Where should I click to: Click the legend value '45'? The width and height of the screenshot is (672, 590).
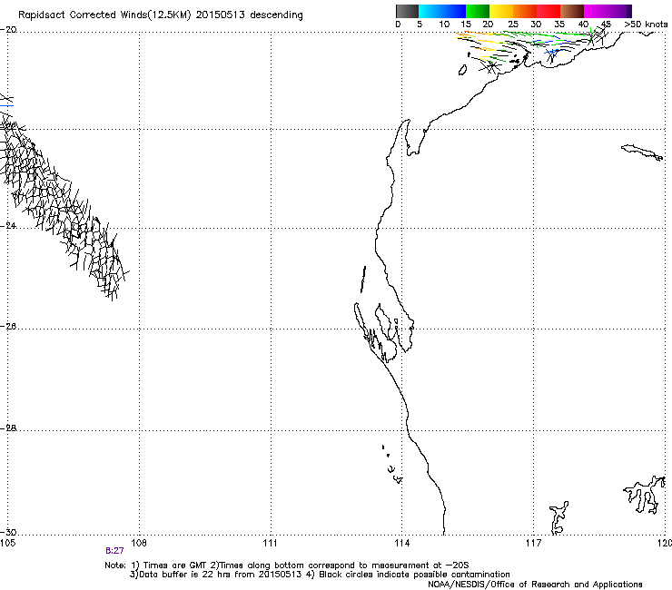(x=606, y=25)
